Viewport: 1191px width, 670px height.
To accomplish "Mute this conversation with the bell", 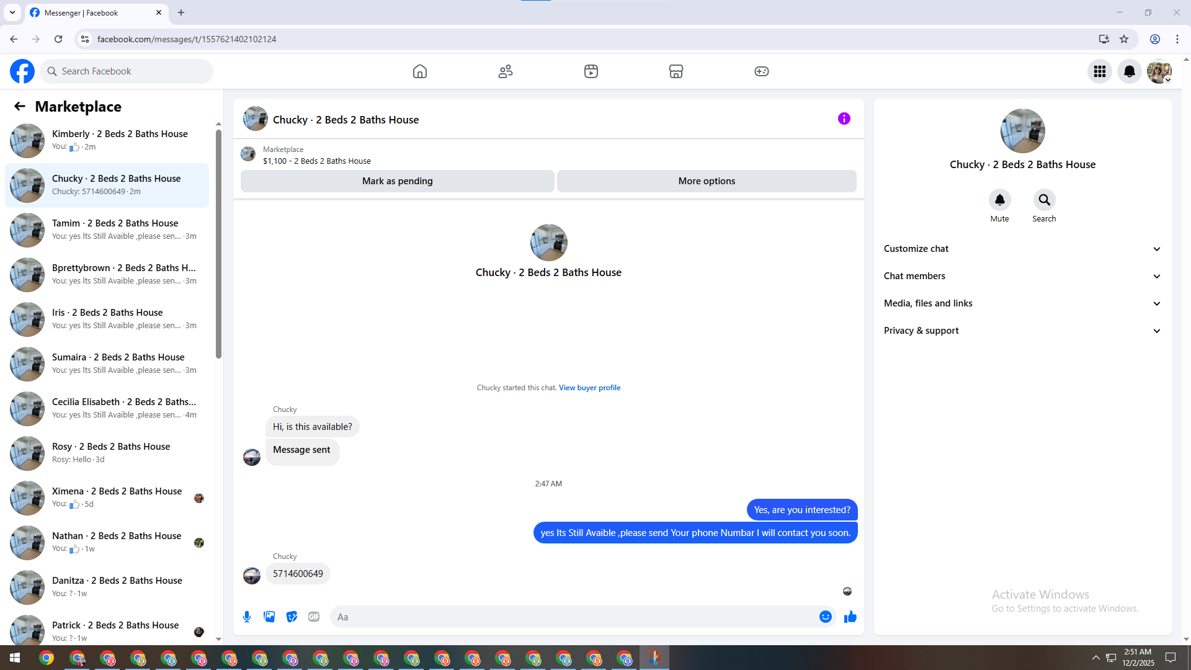I will click(999, 200).
